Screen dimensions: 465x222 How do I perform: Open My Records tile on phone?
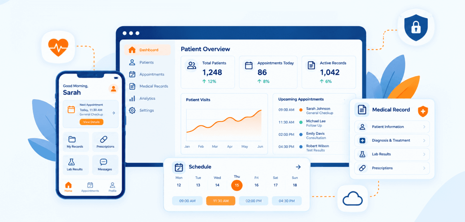(76, 142)
